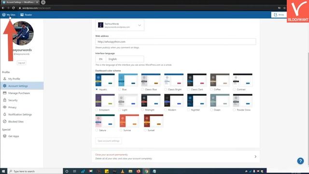
Task: Bookmark this page with the star icon
Action: (x=284, y=8)
